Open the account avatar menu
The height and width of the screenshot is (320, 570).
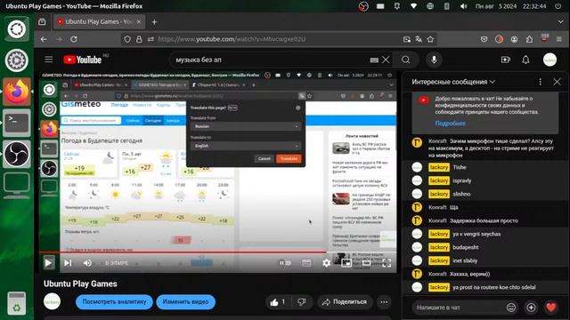[x=550, y=60]
